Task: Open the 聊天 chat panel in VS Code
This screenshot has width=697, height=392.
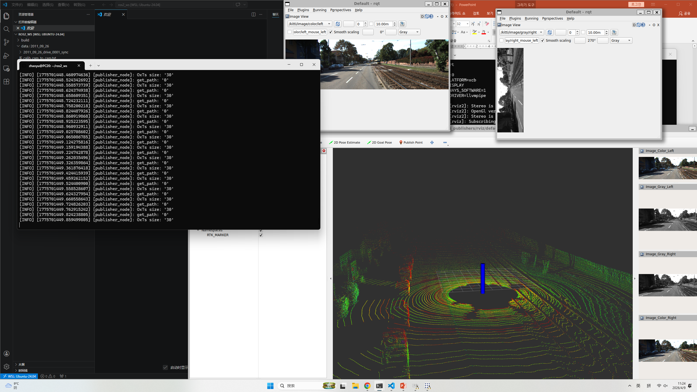Action: (x=276, y=14)
